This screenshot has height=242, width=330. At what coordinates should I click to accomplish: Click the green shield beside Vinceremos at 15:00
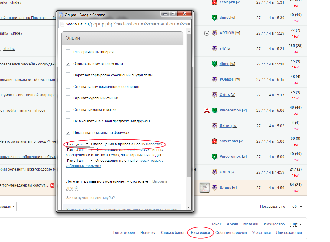click(214, 157)
